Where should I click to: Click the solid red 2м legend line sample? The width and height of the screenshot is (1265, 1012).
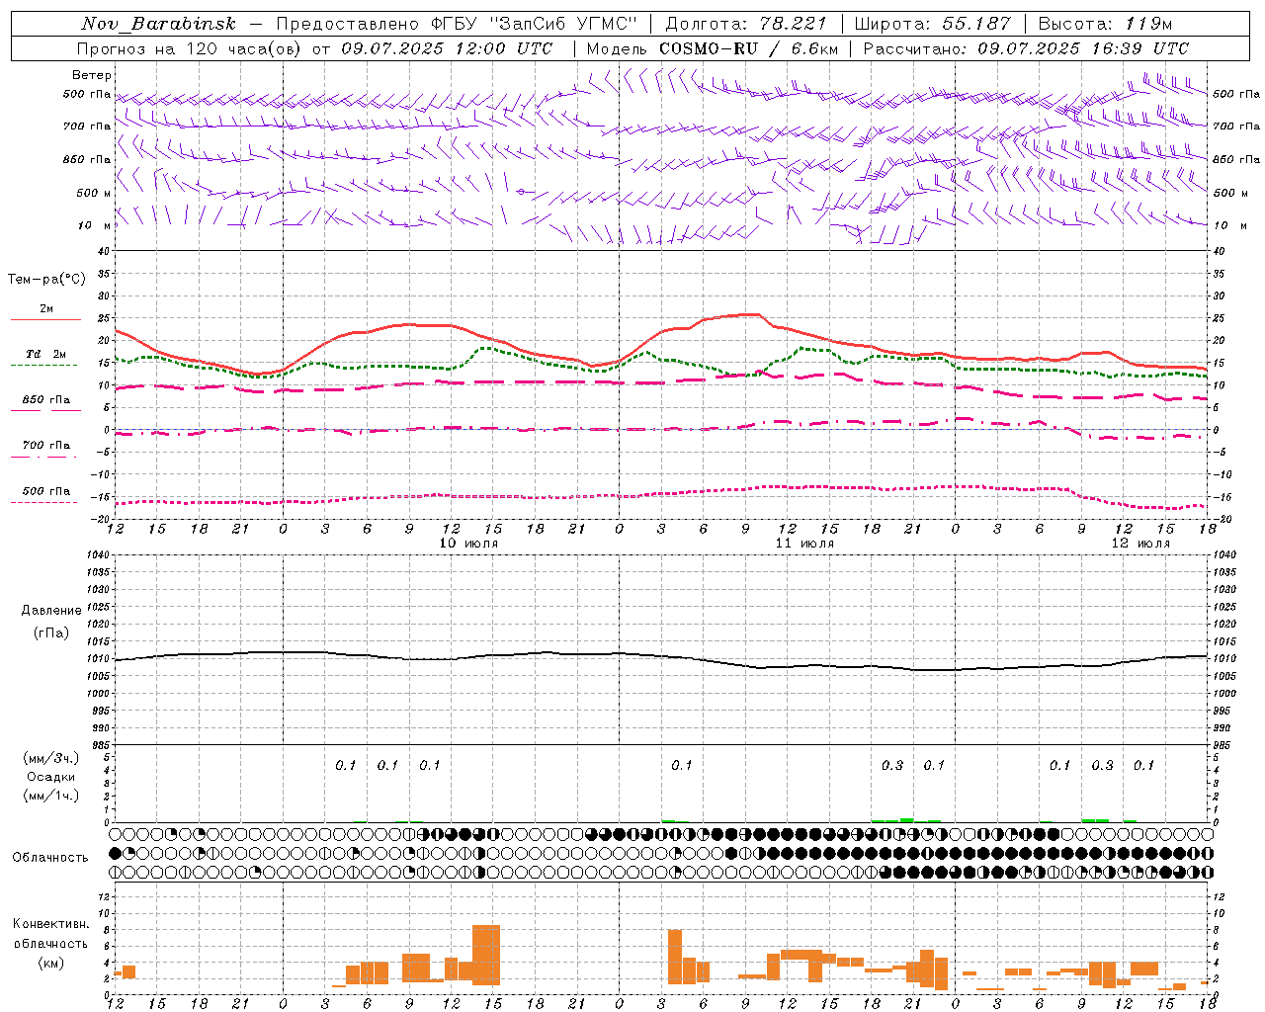click(45, 320)
